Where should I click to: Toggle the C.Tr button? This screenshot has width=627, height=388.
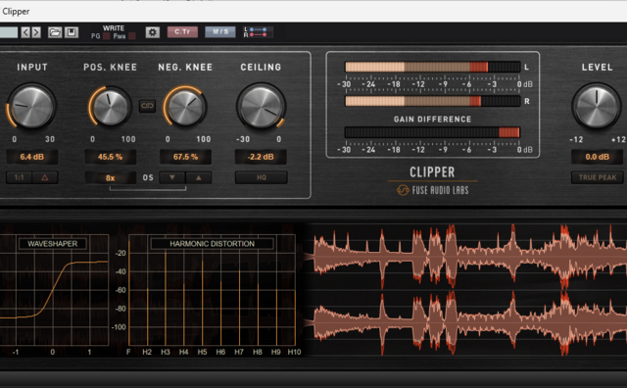tap(182, 32)
